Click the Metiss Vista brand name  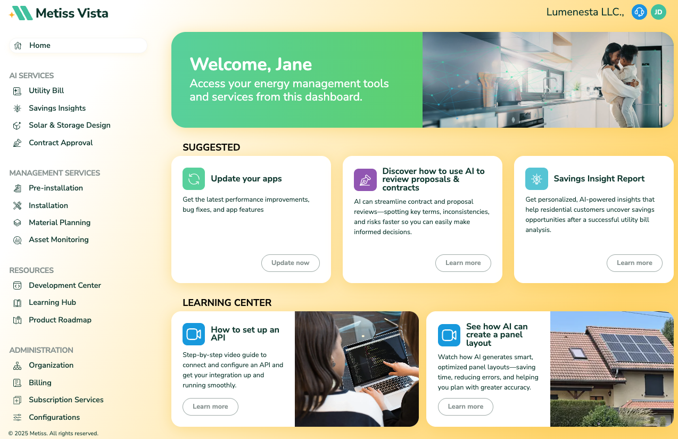tap(72, 13)
